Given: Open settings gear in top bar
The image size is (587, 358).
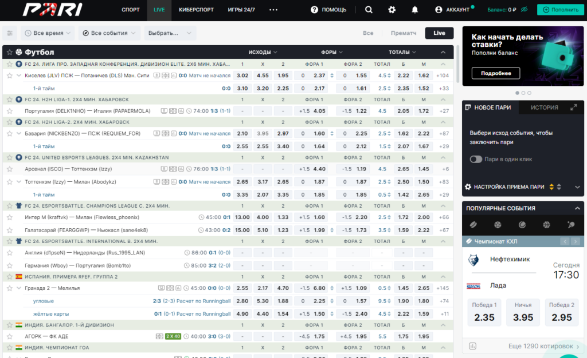Looking at the screenshot, I should pos(392,10).
